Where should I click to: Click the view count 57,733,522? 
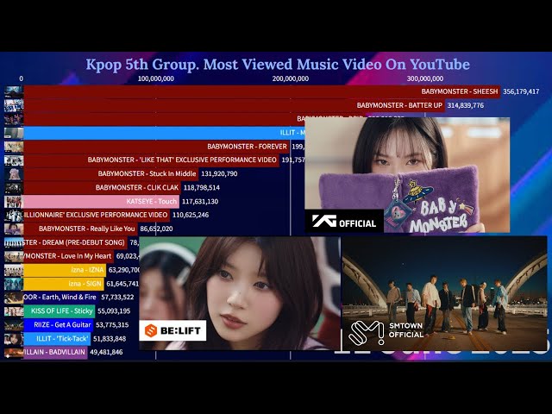117,298
